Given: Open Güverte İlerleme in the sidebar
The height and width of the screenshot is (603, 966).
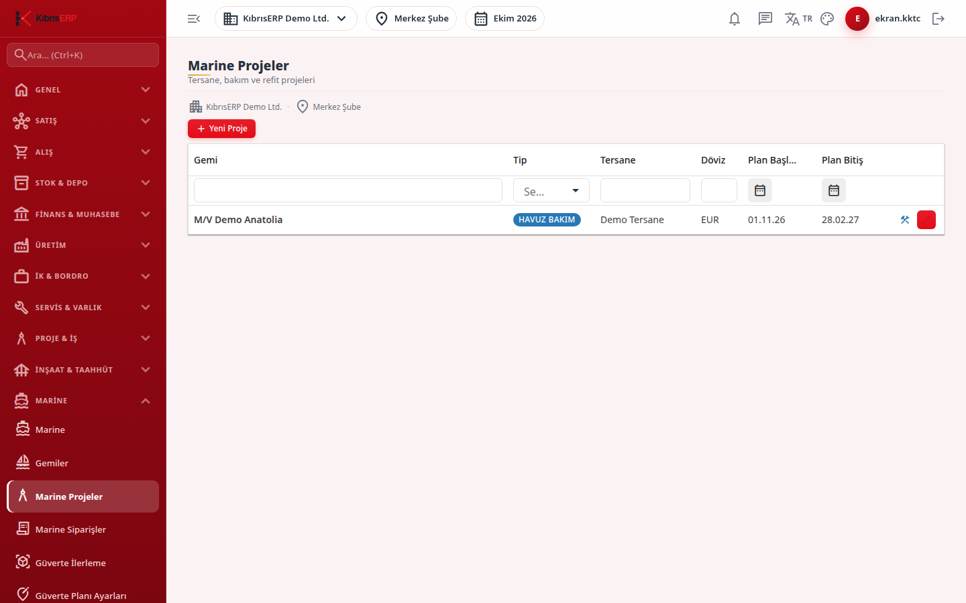Looking at the screenshot, I should point(83,563).
